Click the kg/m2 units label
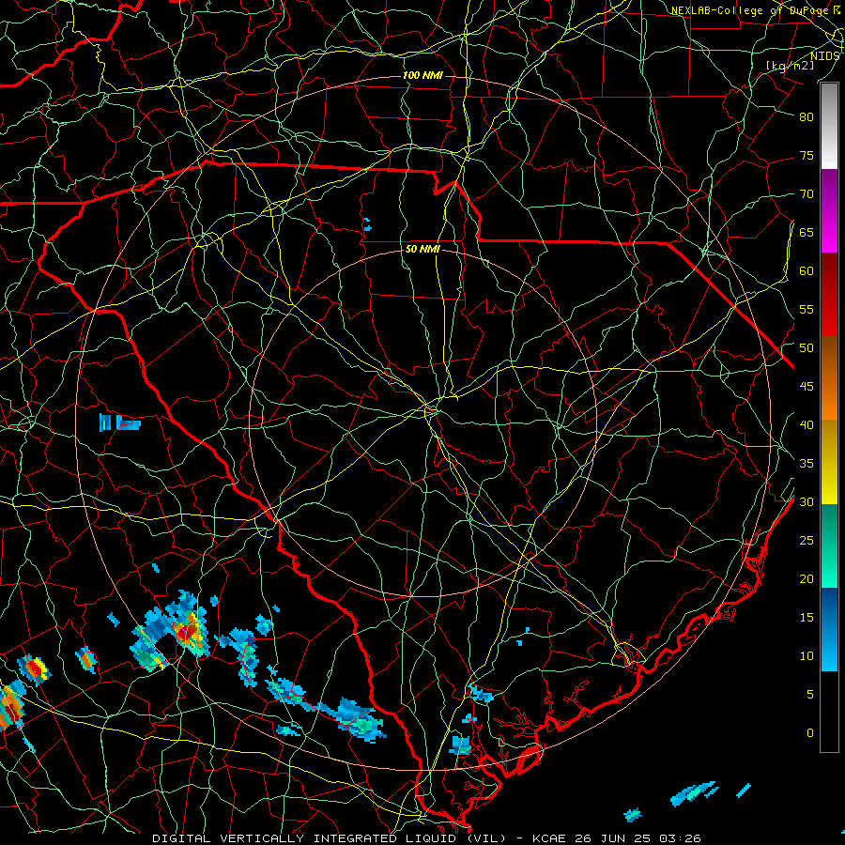 [791, 65]
